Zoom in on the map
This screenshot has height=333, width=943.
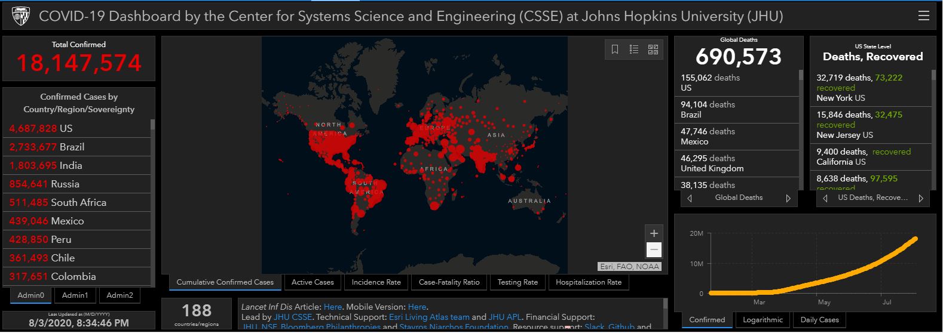654,233
